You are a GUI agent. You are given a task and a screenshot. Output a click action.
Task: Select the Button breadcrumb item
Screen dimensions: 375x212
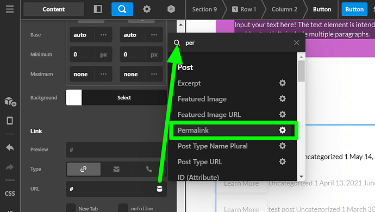[x=322, y=9]
